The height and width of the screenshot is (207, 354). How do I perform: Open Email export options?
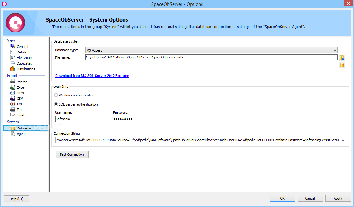pyautogui.click(x=20, y=115)
